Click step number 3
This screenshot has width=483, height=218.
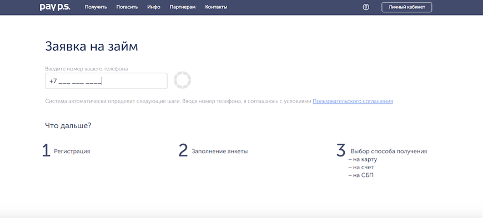(x=341, y=150)
